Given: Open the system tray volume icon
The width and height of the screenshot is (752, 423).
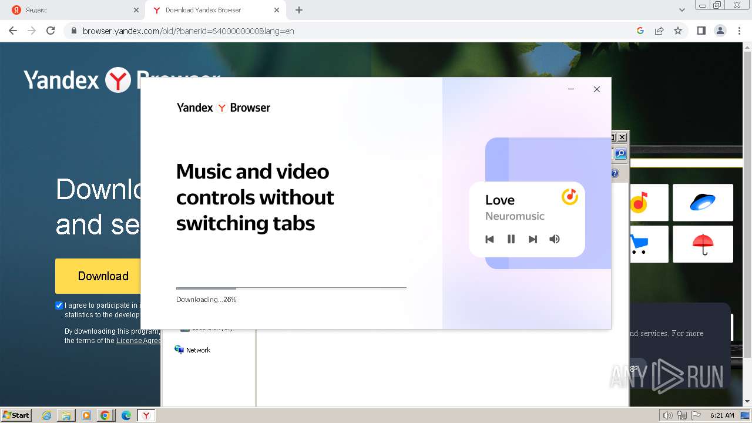Looking at the screenshot, I should (x=667, y=415).
